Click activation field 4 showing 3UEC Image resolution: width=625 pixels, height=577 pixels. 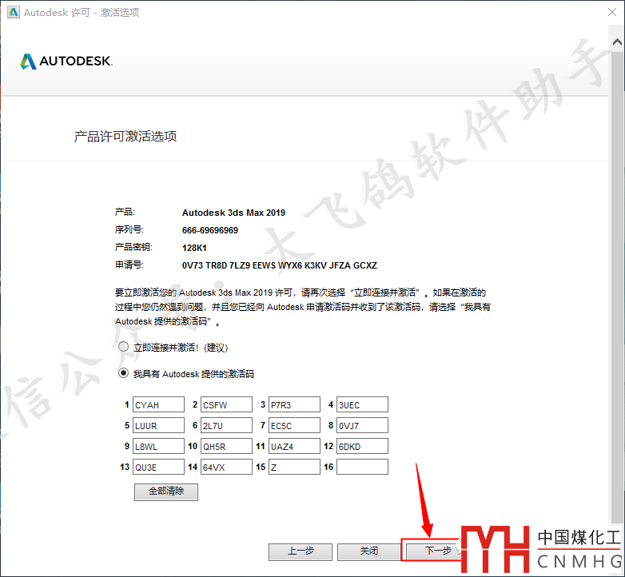[362, 405]
